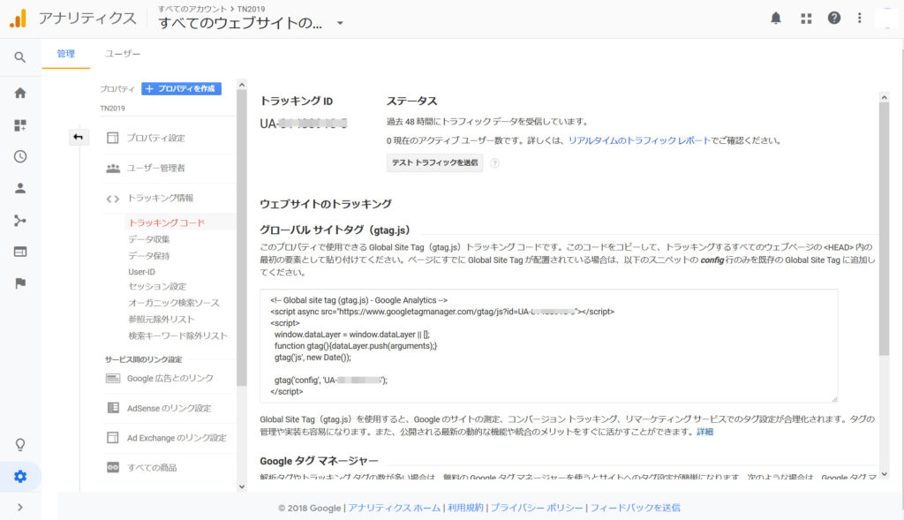The width and height of the screenshot is (904, 520).
Task: Go to Home via house icon
Action: 20,93
